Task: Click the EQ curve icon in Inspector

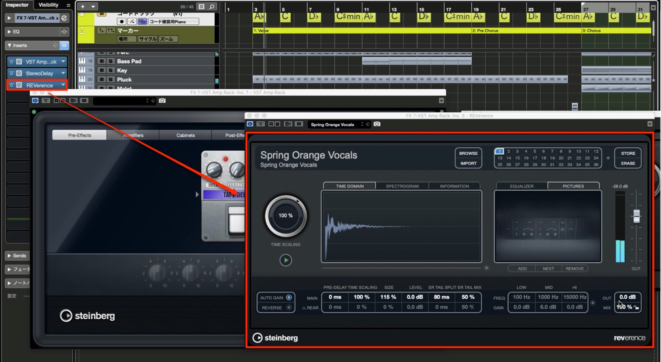Action: click(64, 31)
